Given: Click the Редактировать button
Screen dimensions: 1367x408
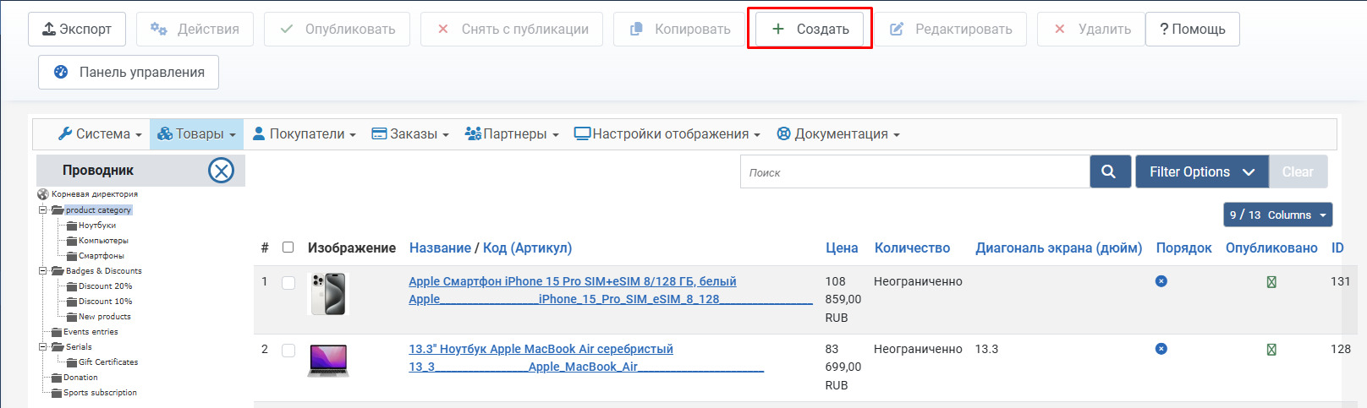Looking at the screenshot, I should (950, 29).
